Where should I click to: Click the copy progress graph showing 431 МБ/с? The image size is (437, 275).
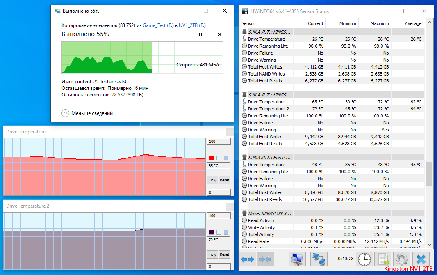coord(142,58)
